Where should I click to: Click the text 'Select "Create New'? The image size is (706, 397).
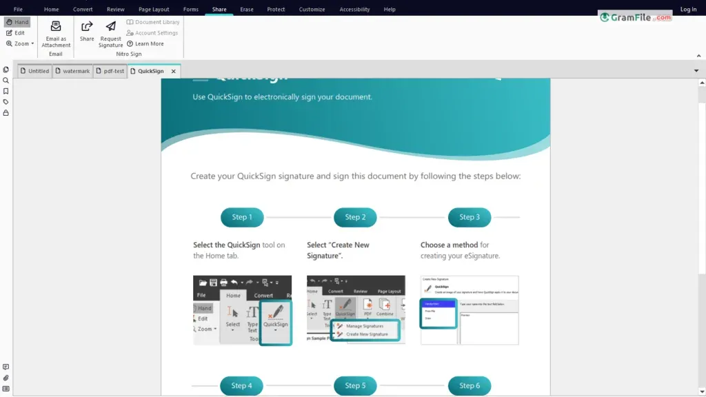coord(338,245)
